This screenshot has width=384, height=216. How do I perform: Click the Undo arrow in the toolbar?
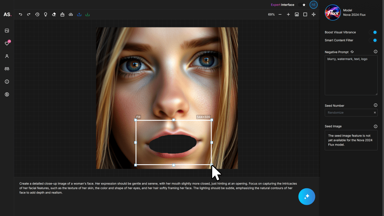(20, 15)
